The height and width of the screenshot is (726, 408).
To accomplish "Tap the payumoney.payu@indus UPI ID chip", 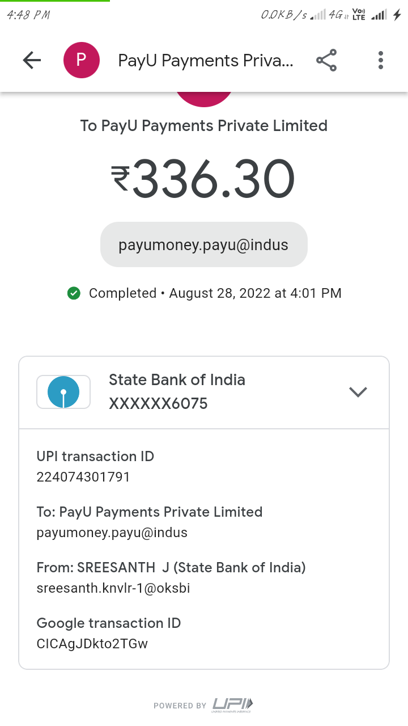I will click(x=203, y=245).
